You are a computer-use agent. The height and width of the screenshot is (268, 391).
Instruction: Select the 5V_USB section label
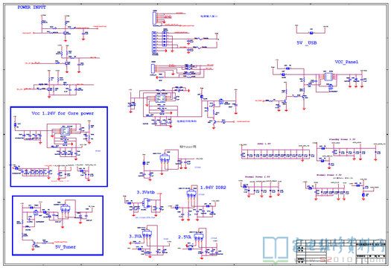click(307, 43)
